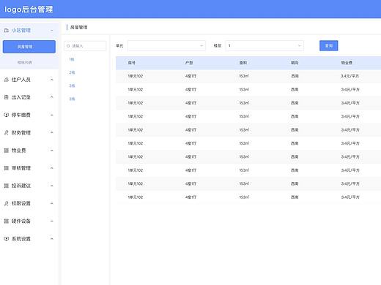Select building 1栋 in the list
The height and width of the screenshot is (285, 381).
(72, 59)
